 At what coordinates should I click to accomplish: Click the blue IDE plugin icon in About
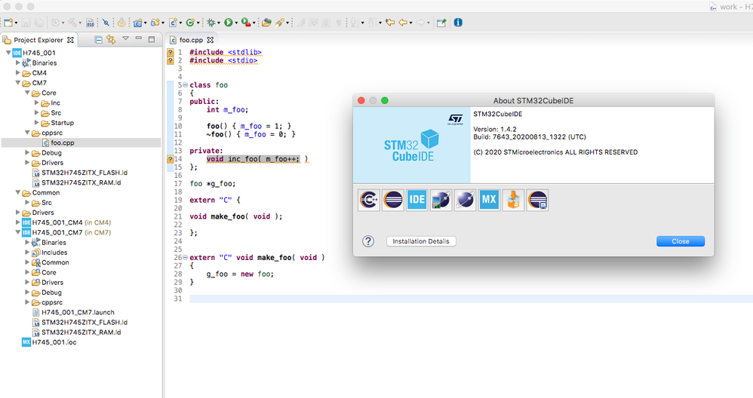pyautogui.click(x=416, y=200)
